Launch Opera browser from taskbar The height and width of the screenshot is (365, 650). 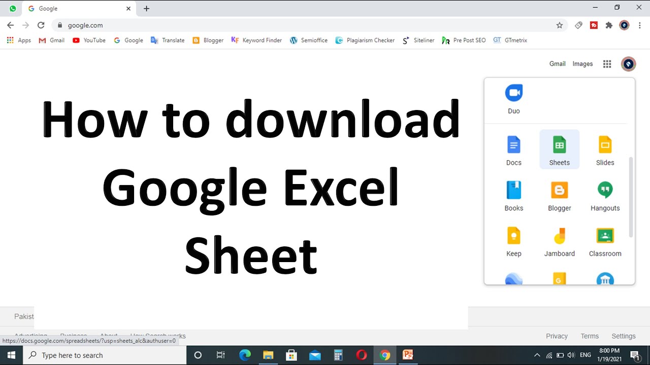[362, 355]
